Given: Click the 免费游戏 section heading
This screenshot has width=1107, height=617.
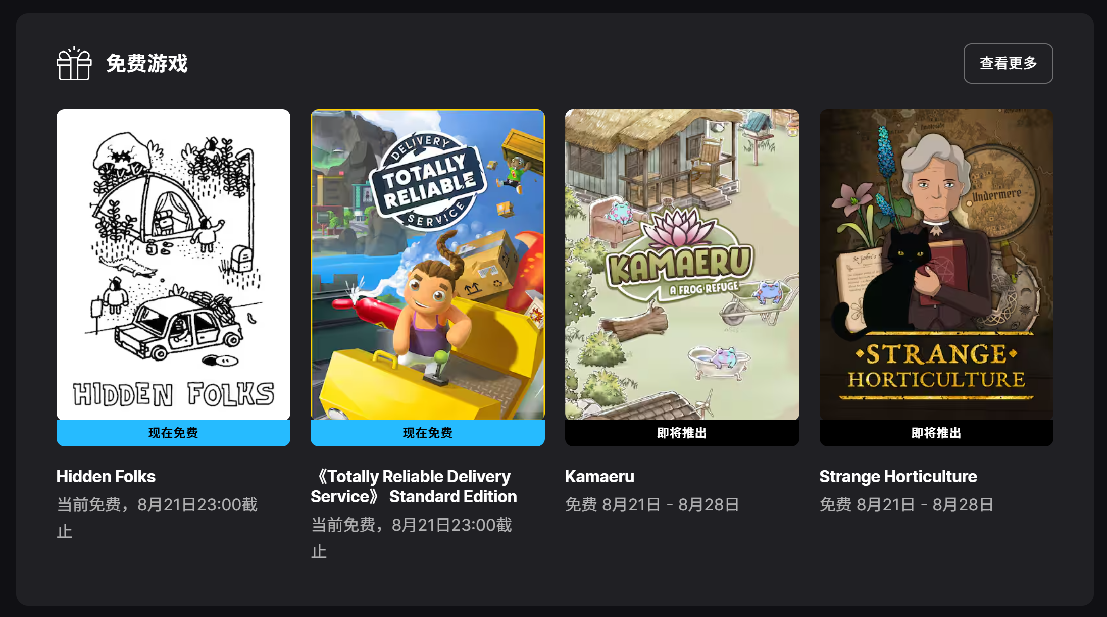Looking at the screenshot, I should click(147, 63).
